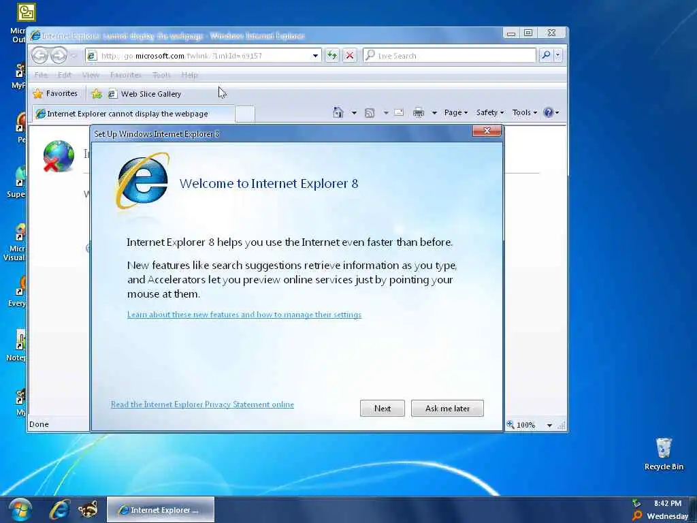Open the recent pages dropdown beside Forward

pyautogui.click(x=74, y=56)
